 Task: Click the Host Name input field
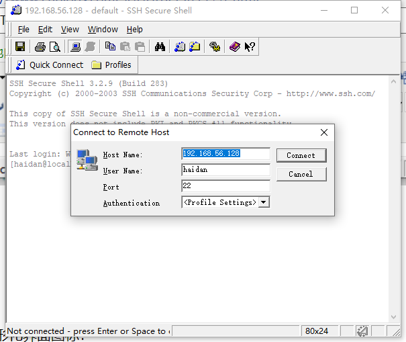pos(225,154)
